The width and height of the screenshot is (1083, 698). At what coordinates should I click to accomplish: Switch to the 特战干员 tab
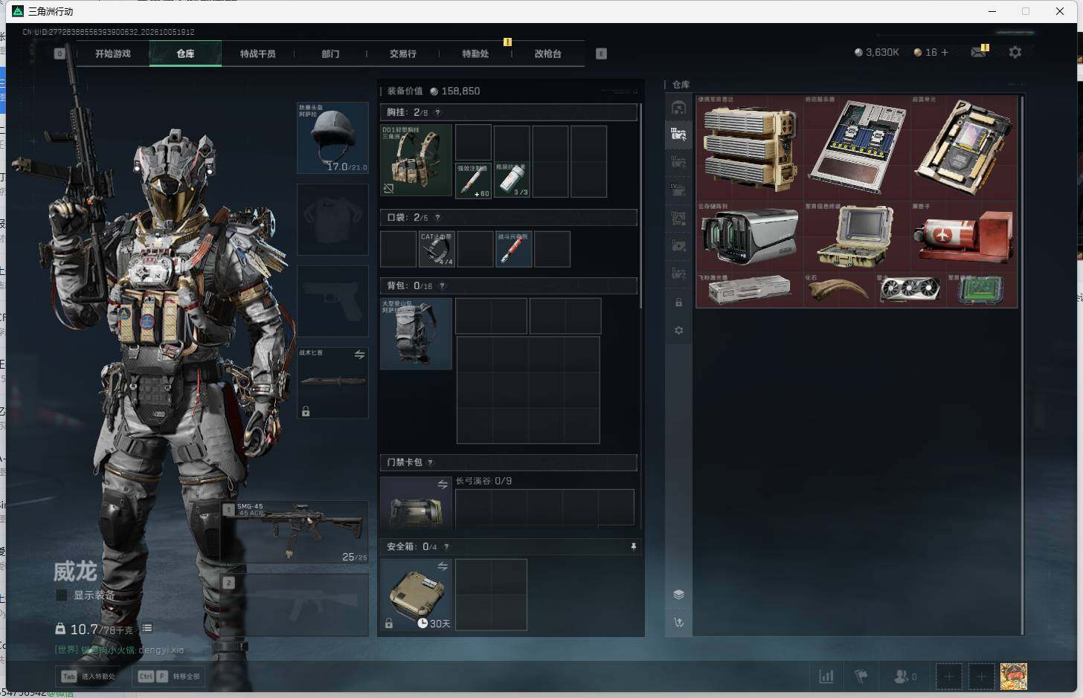[257, 54]
